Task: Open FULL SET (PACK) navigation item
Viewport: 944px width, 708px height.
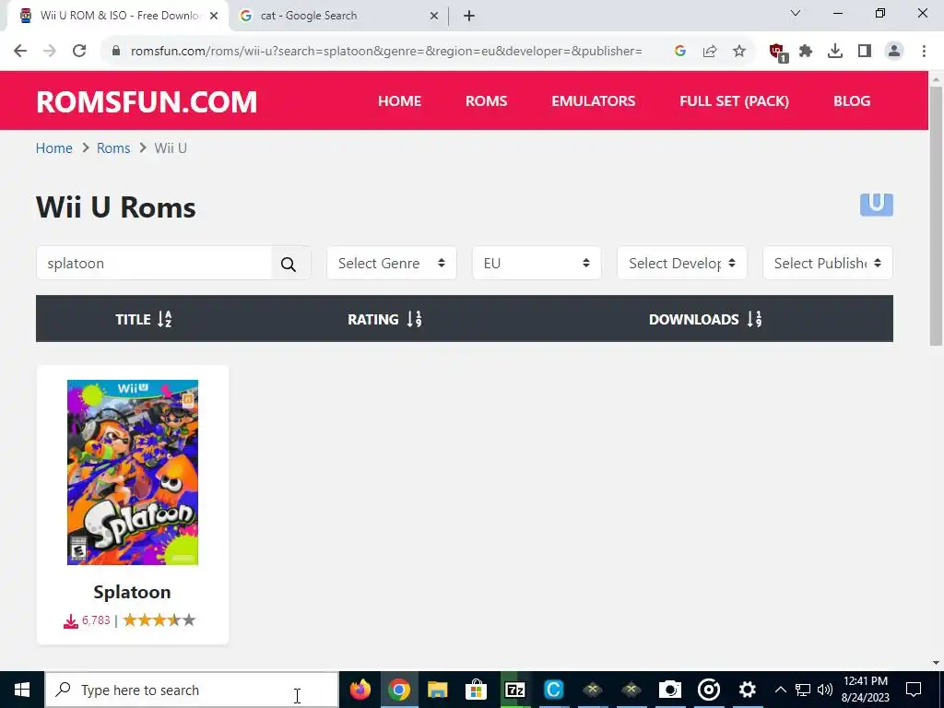Action: (735, 101)
